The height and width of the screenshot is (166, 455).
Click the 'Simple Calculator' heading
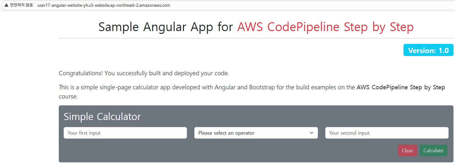point(102,117)
